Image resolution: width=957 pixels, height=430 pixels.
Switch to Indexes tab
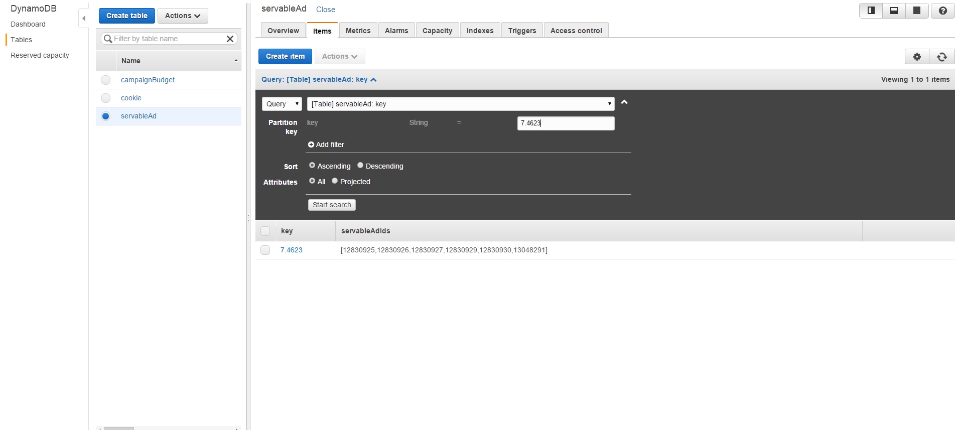pos(480,31)
